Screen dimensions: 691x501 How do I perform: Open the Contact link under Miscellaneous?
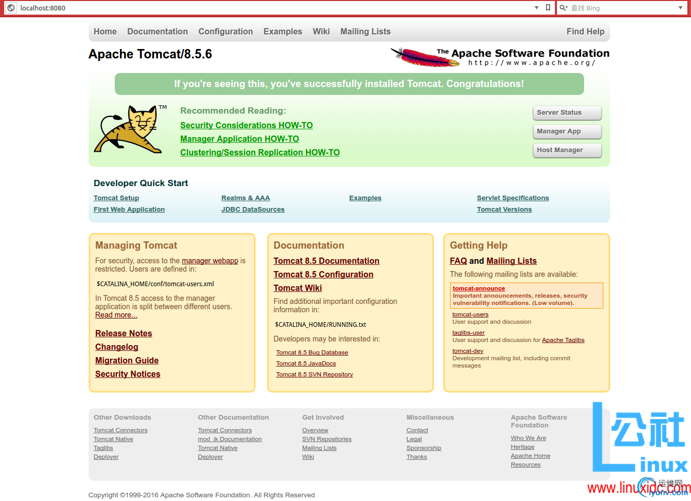[x=417, y=430]
